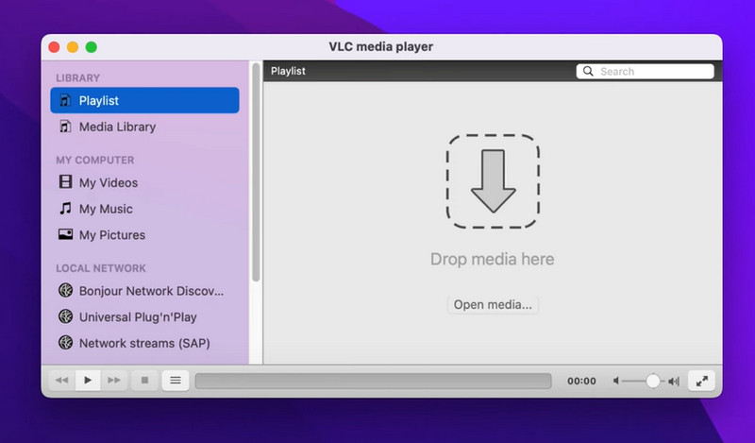Image resolution: width=755 pixels, height=443 pixels.
Task: Click the Playlist header label
Action: (x=288, y=71)
